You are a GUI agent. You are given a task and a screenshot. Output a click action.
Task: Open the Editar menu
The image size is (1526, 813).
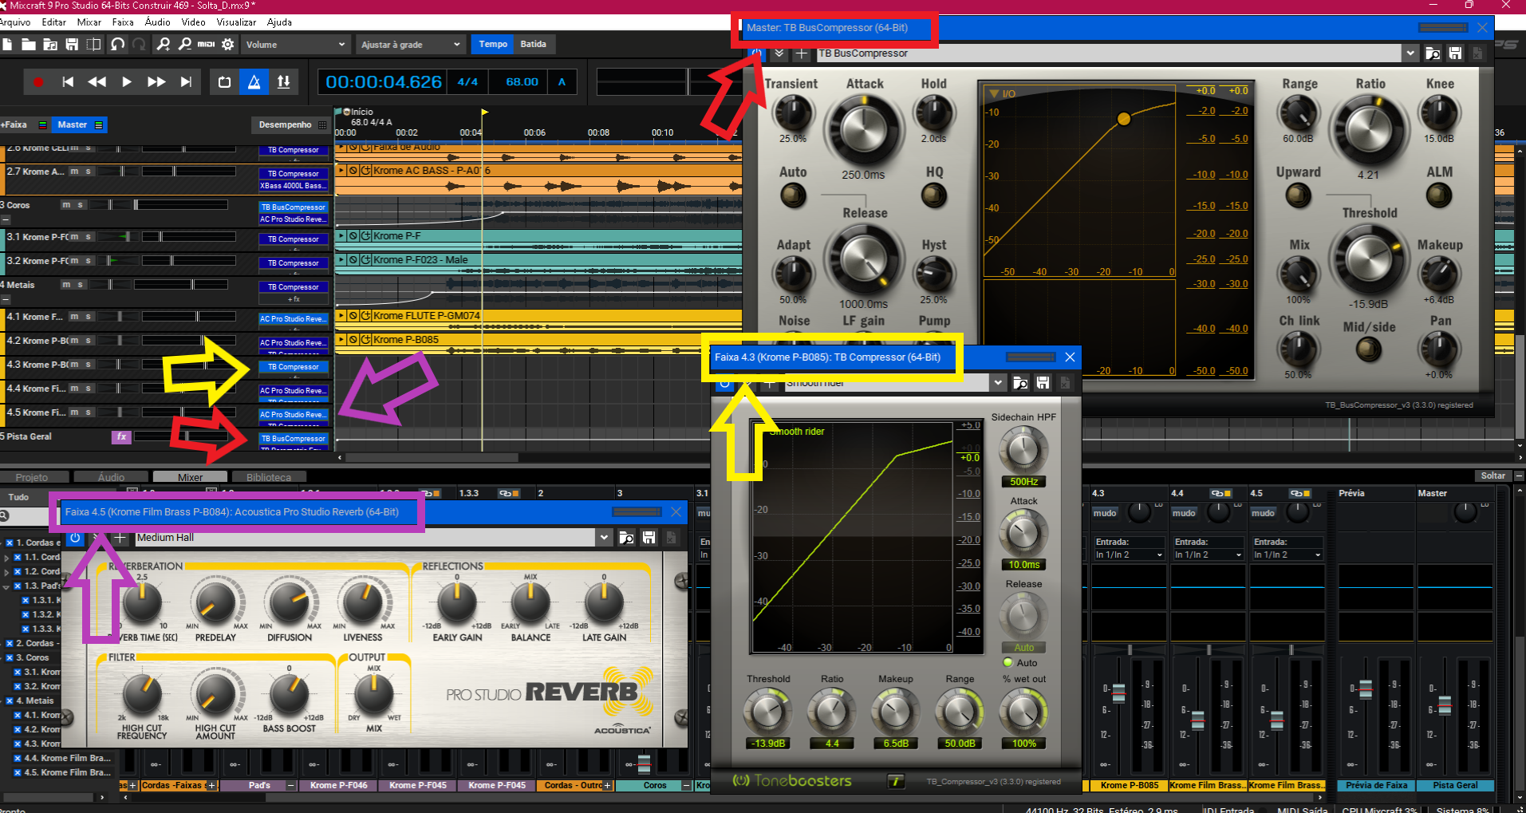[54, 22]
